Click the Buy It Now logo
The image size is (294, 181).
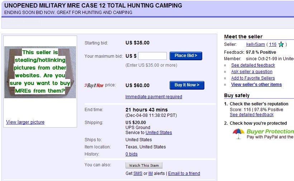[x=94, y=85]
